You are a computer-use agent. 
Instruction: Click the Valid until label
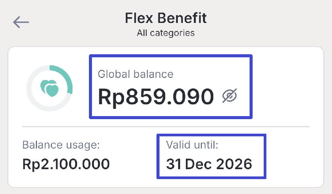click(x=192, y=145)
